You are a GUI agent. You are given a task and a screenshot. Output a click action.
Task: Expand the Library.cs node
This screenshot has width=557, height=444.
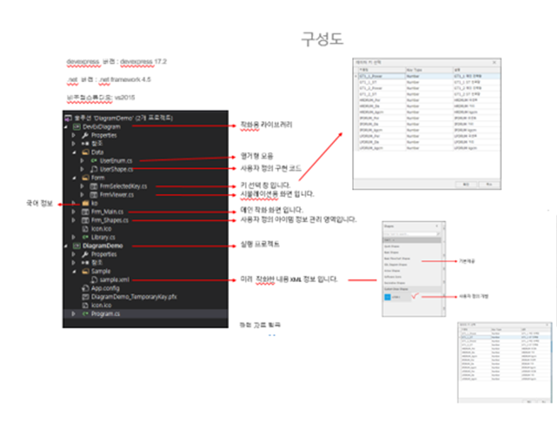[x=74, y=238]
